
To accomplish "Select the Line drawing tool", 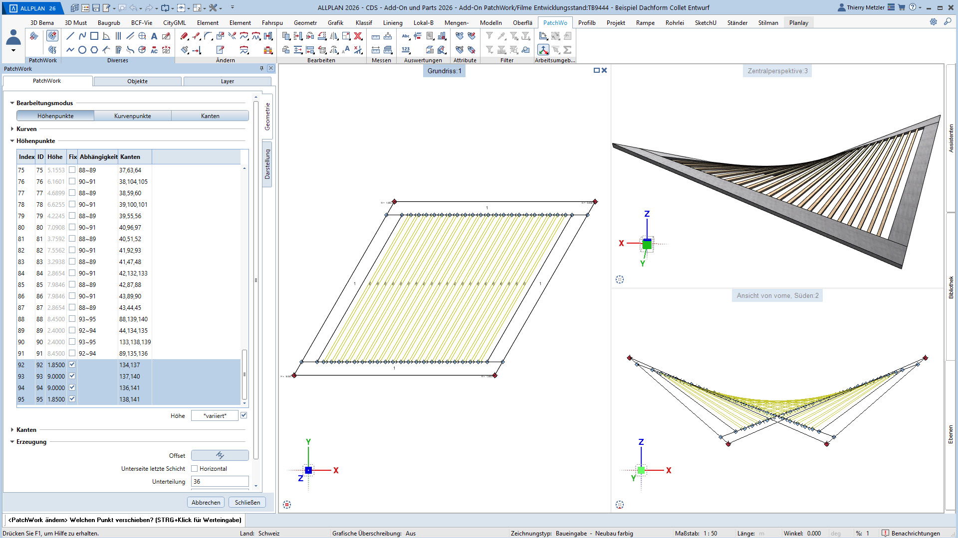I will (x=70, y=36).
